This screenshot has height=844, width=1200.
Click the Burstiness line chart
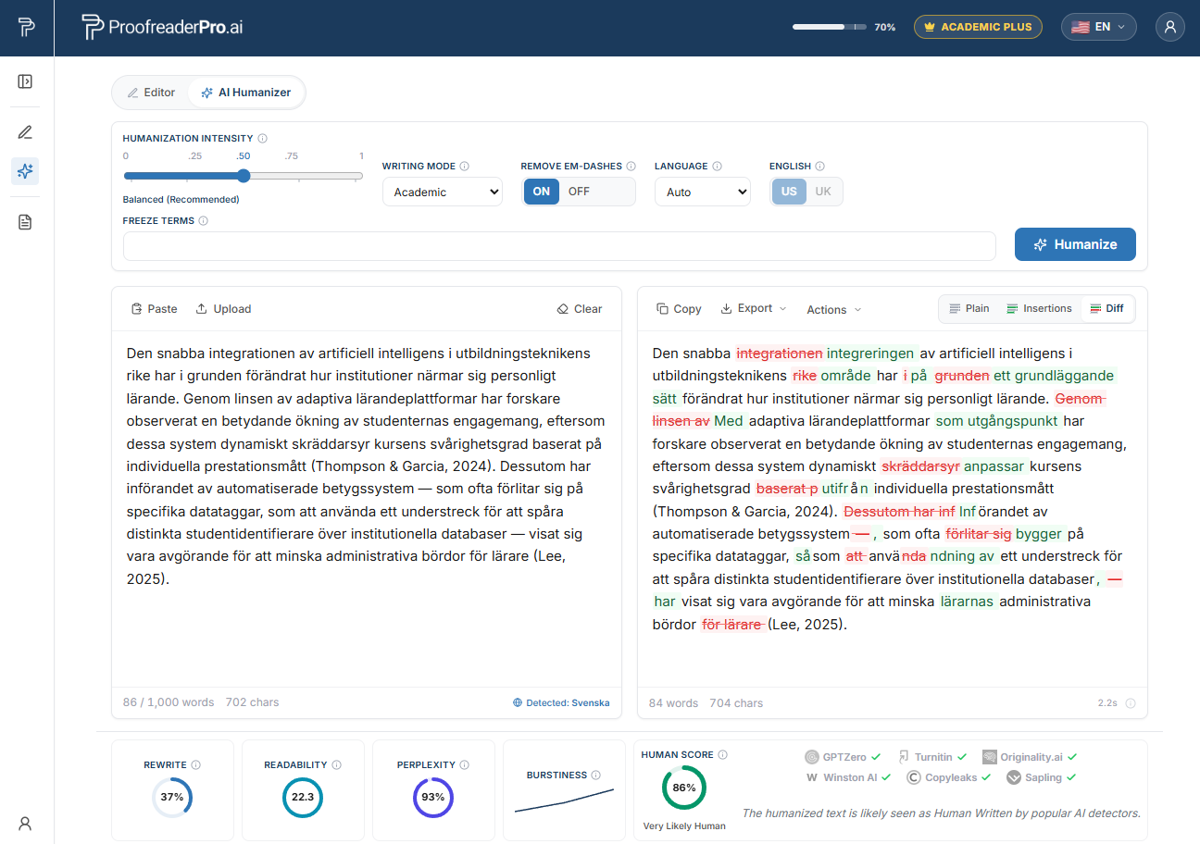coord(564,801)
